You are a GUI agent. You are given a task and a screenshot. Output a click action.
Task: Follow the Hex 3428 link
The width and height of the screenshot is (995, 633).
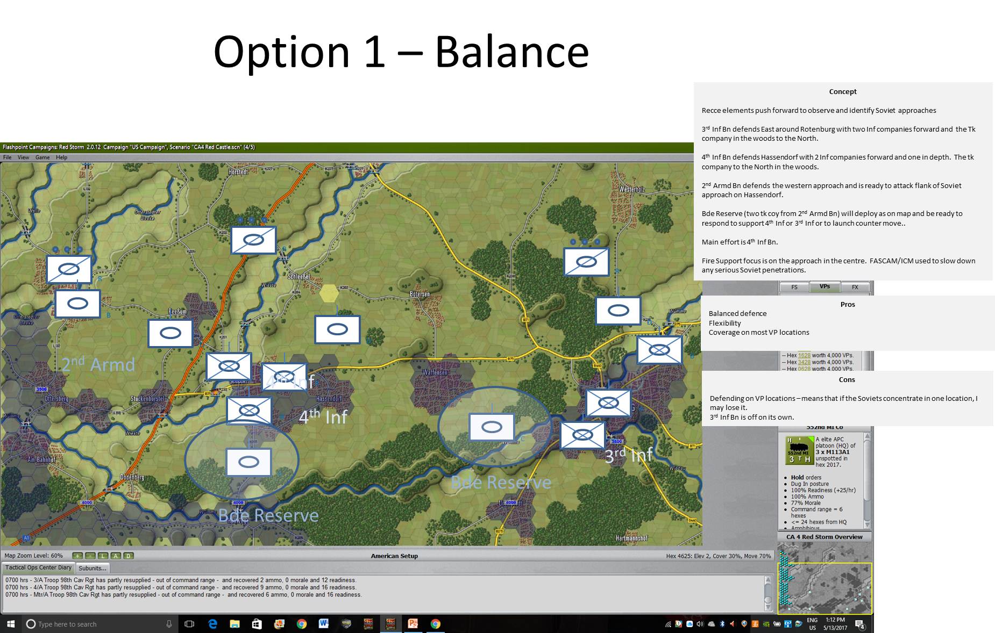pyautogui.click(x=804, y=362)
